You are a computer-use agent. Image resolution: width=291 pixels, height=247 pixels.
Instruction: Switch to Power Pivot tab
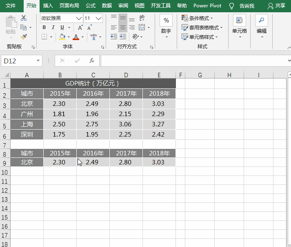pyautogui.click(x=207, y=6)
